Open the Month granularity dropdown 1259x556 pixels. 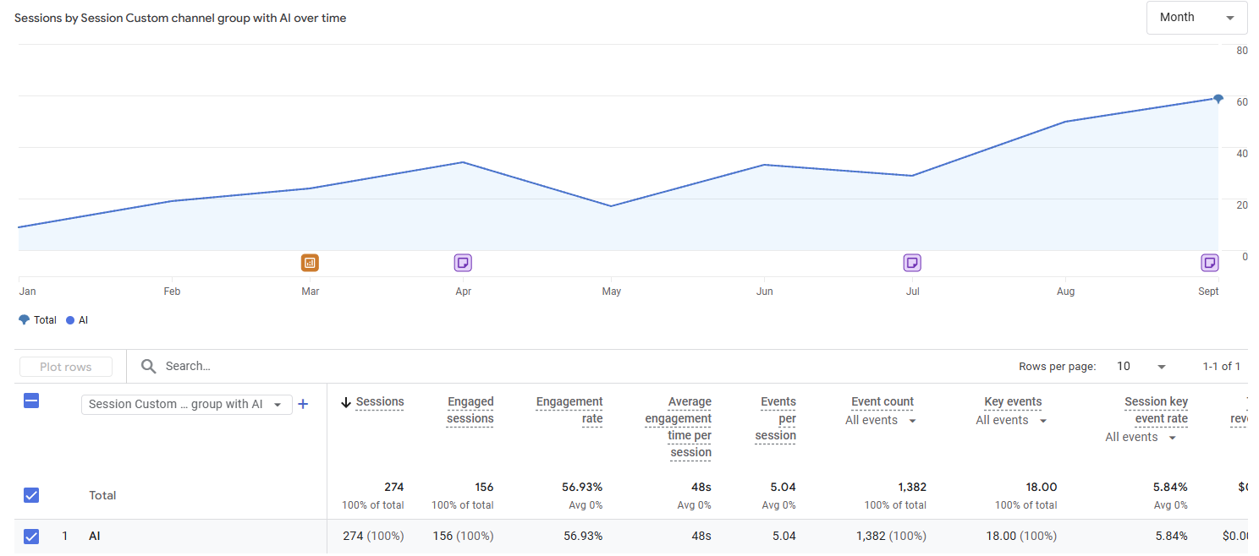pyautogui.click(x=1196, y=18)
